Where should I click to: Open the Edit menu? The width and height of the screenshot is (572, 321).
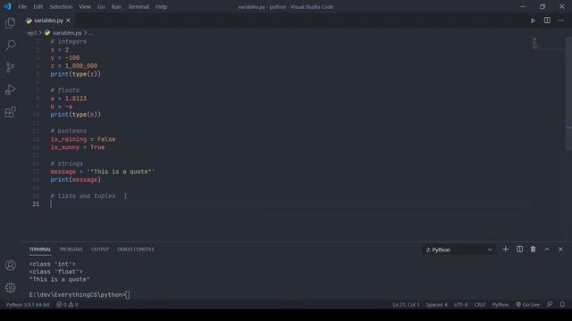[38, 6]
